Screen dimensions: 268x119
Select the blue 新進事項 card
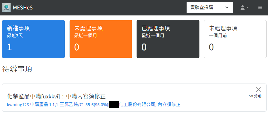(33, 39)
